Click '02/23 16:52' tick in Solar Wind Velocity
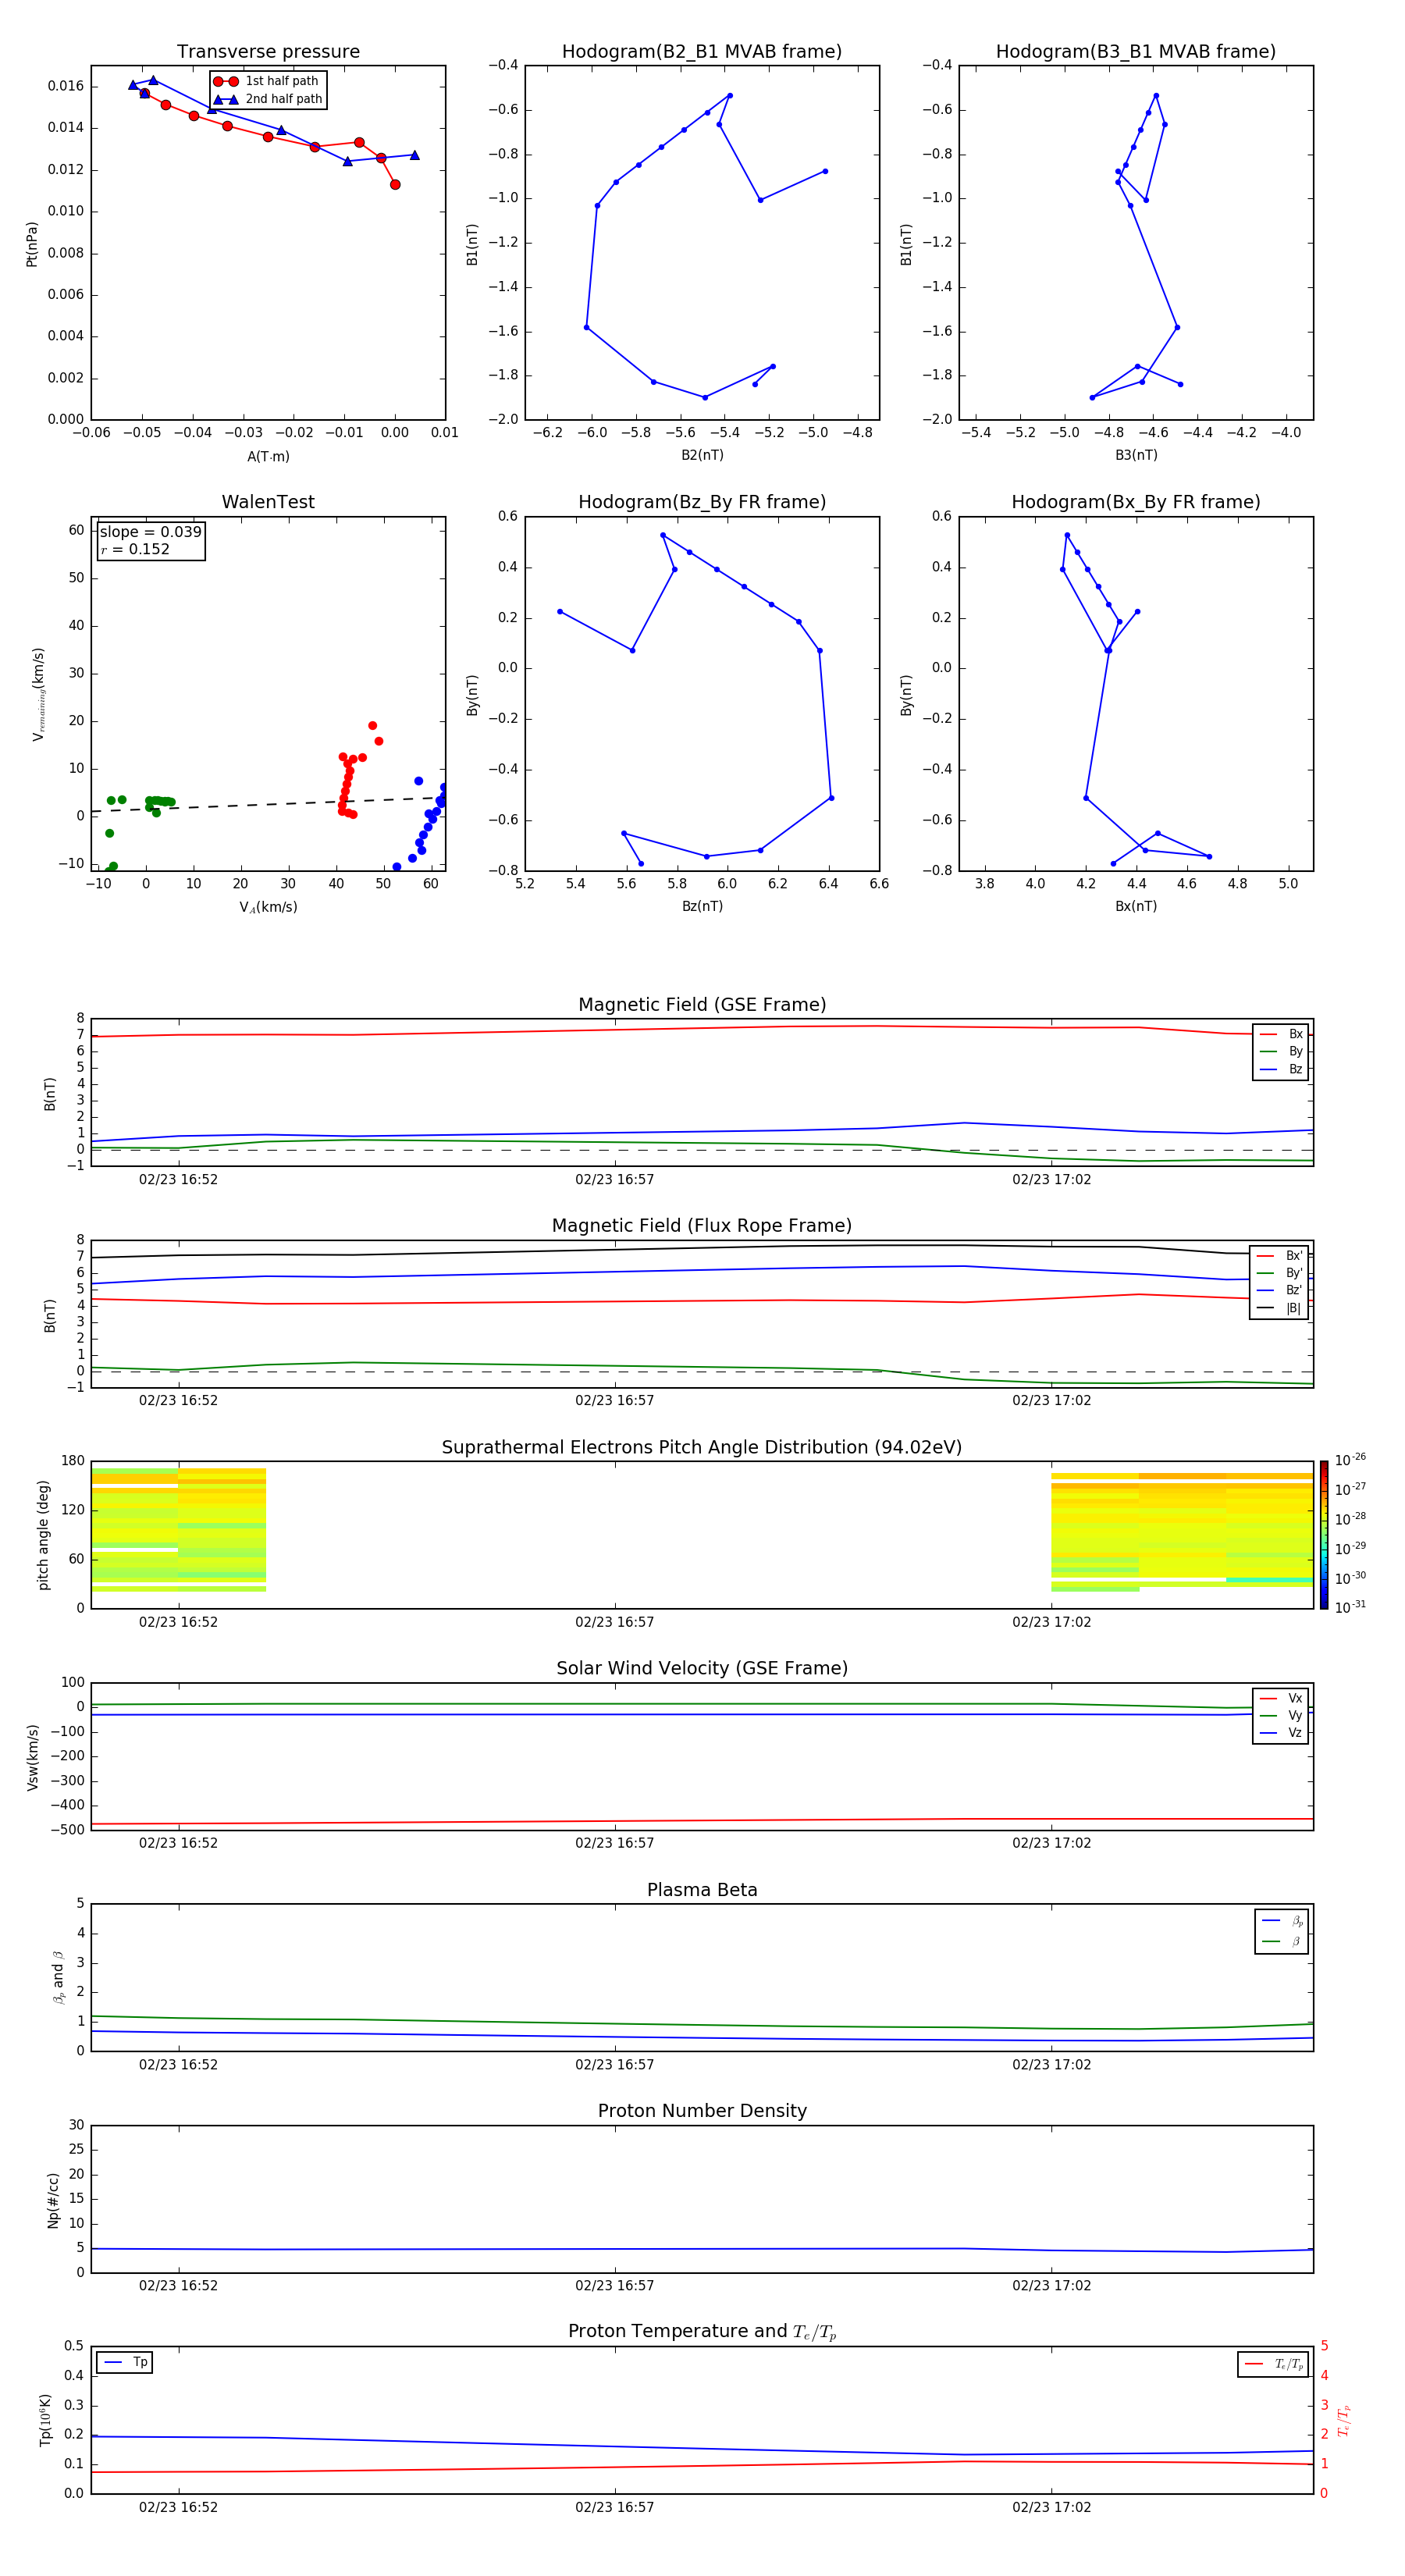The image size is (1405, 2576). click(x=178, y=1843)
